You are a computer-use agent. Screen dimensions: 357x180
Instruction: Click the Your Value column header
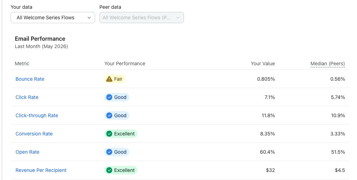pyautogui.click(x=263, y=64)
